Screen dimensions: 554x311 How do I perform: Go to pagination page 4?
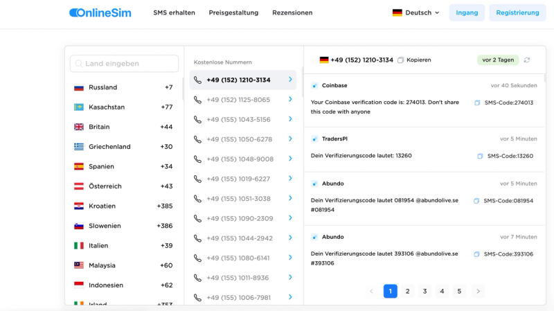[442, 291]
